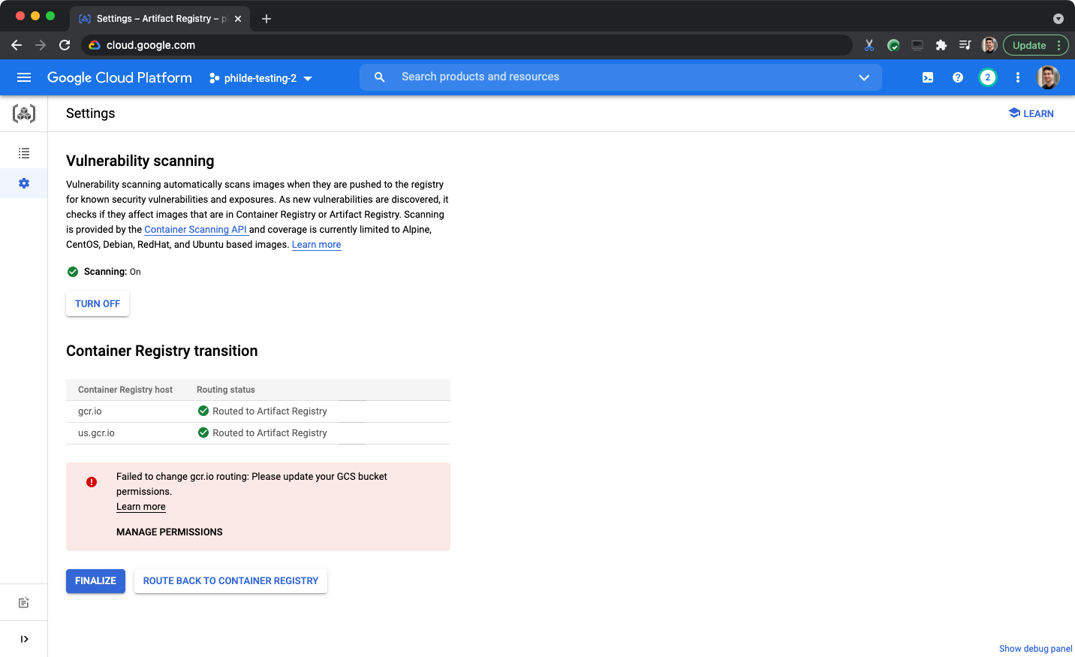
Task: Click the green check next to Scanning: On
Action: pyautogui.click(x=73, y=272)
